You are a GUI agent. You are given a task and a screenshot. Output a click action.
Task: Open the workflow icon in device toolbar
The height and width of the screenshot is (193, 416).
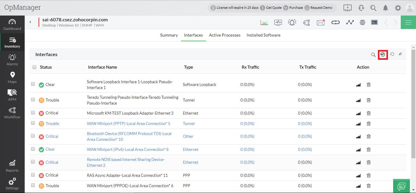306,22
